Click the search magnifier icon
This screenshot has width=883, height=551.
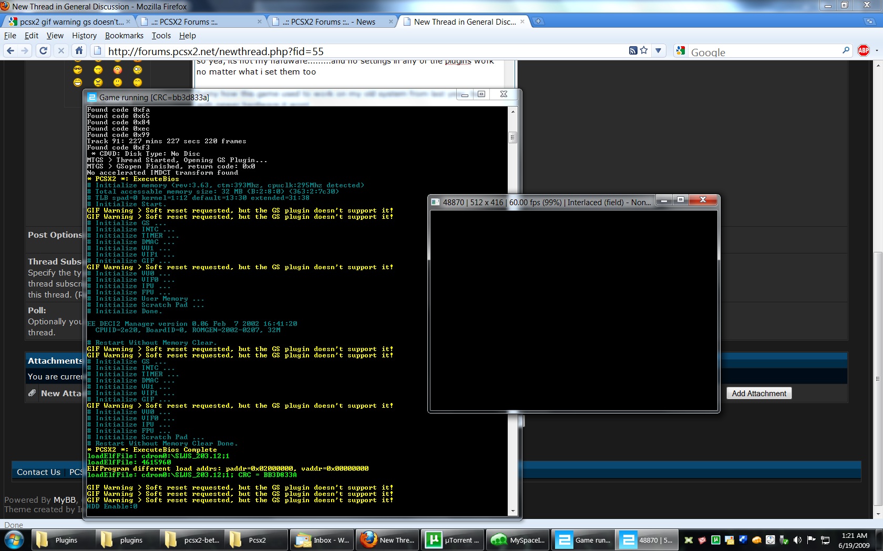point(846,50)
